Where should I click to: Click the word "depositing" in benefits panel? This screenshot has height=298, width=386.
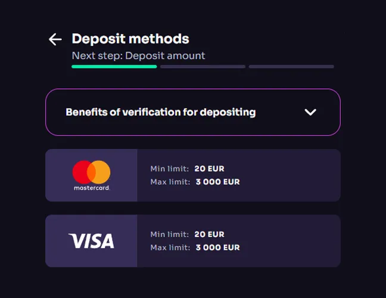228,112
